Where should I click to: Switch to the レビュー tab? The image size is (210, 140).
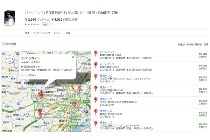pos(58,33)
